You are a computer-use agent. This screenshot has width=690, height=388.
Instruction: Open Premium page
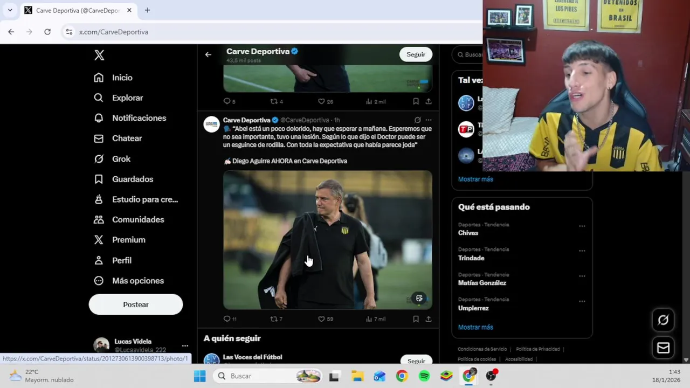click(120, 240)
